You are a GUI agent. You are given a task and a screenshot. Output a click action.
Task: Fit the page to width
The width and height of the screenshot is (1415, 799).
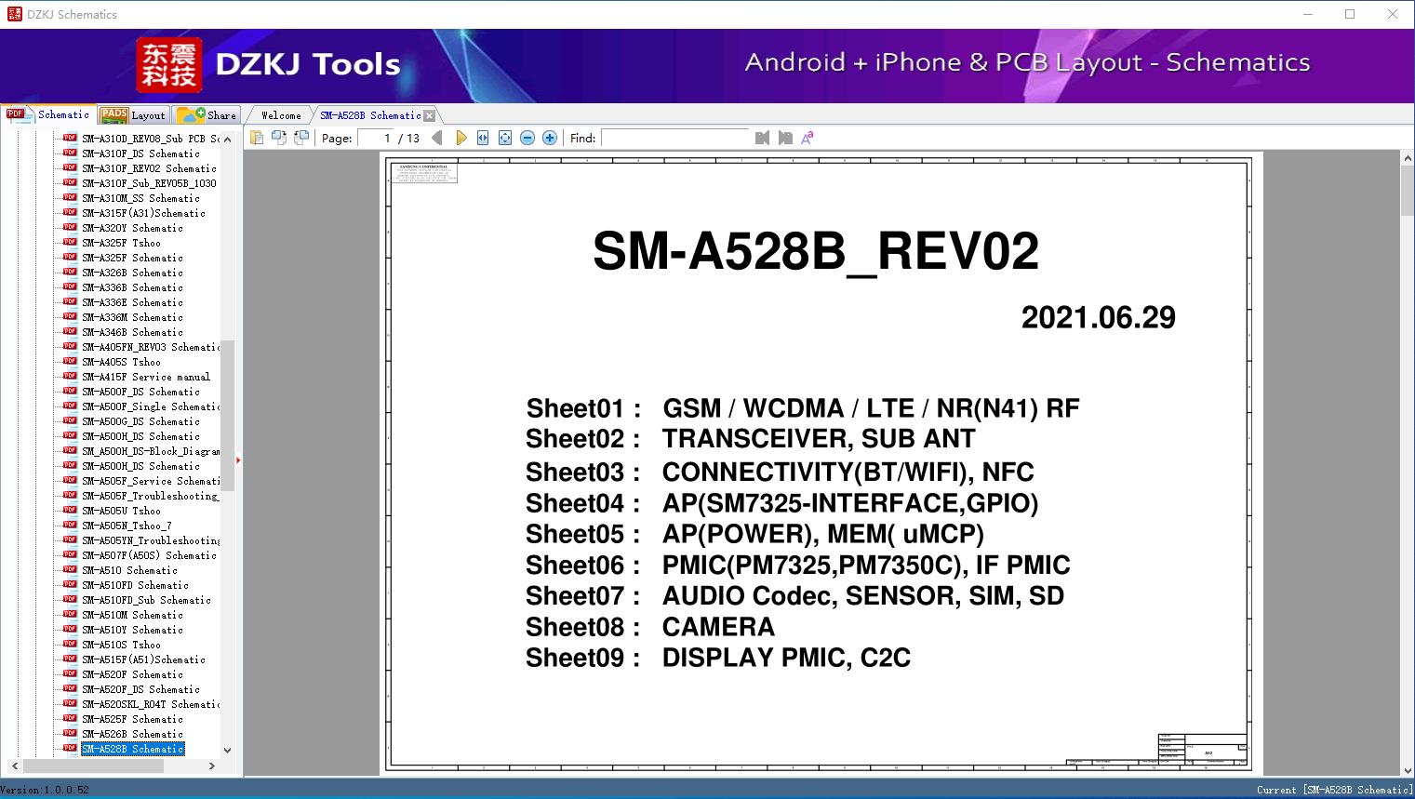pyautogui.click(x=483, y=138)
